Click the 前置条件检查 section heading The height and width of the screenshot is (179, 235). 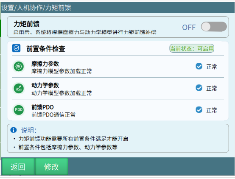[46, 49]
